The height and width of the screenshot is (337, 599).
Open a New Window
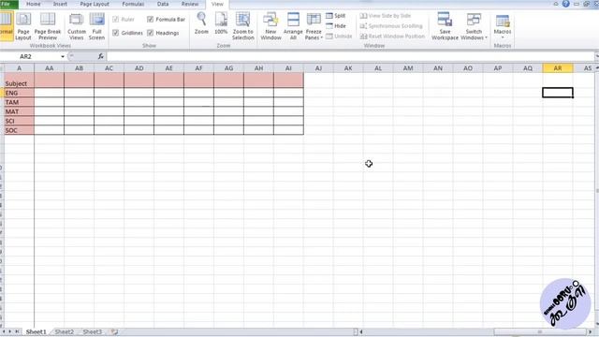270,26
